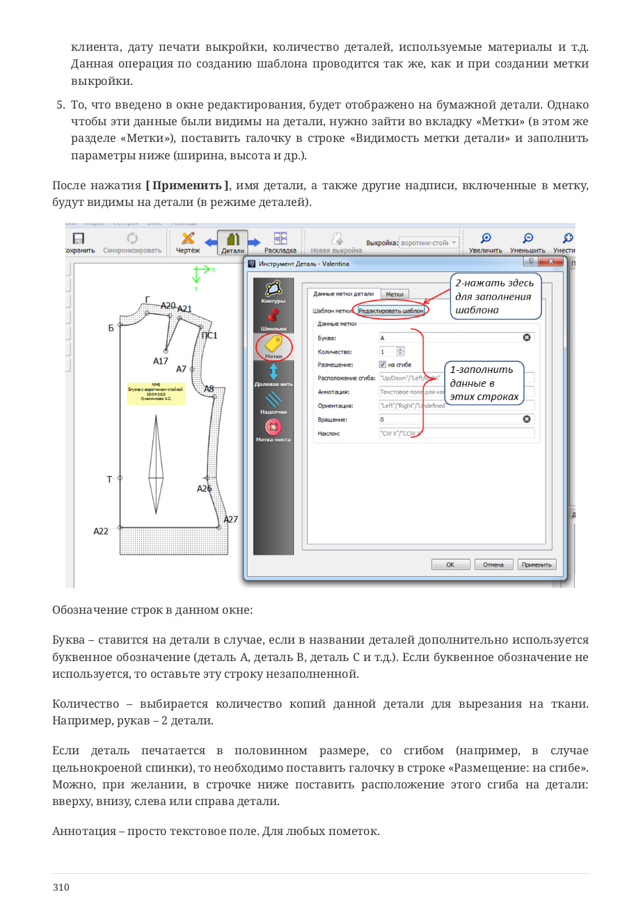Click the yellow label on the pattern piece

pos(156,392)
